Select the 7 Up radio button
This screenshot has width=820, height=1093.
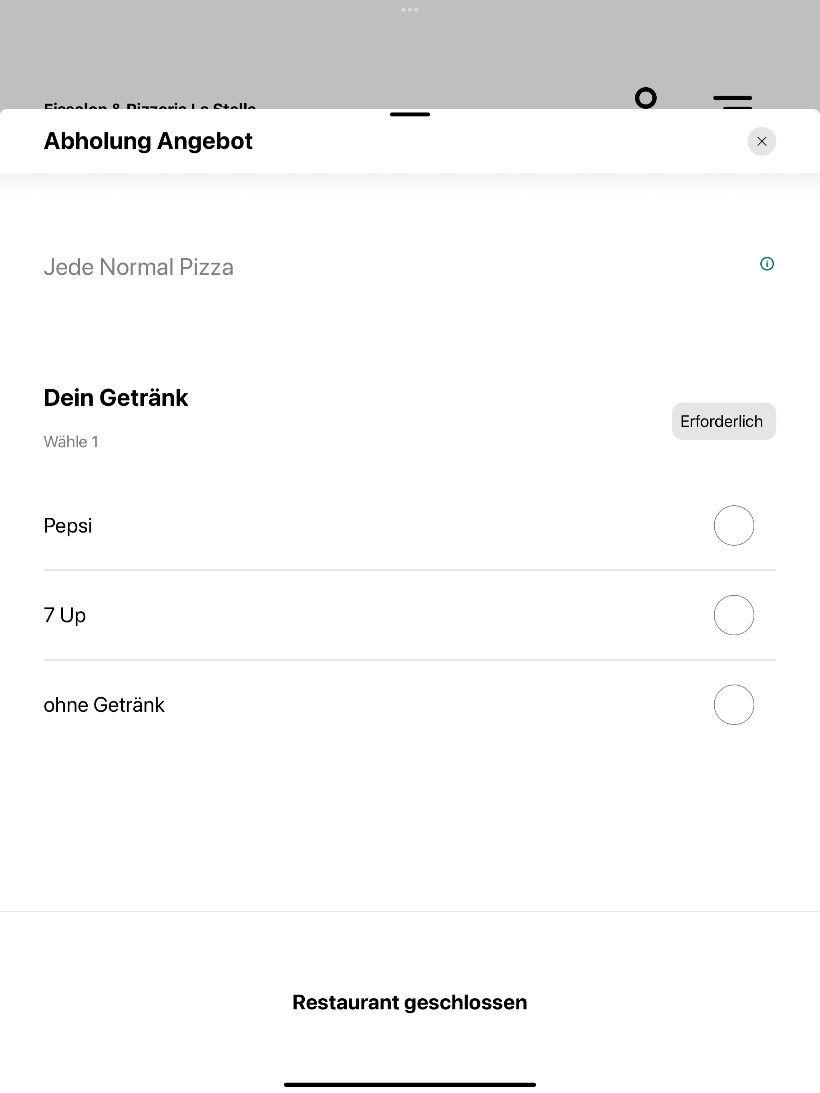734,615
